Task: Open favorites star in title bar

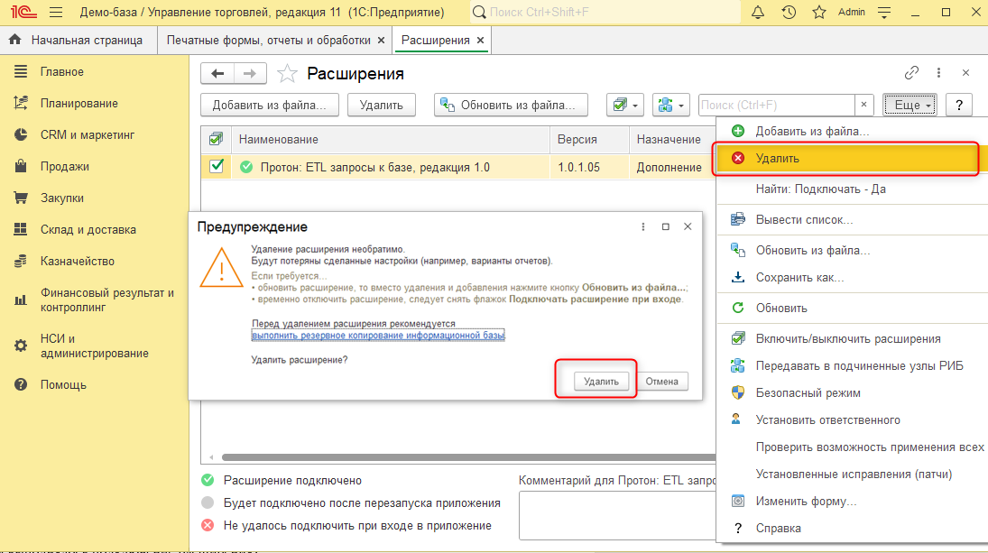Action: [x=818, y=12]
